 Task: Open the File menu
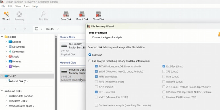pos(3,6)
